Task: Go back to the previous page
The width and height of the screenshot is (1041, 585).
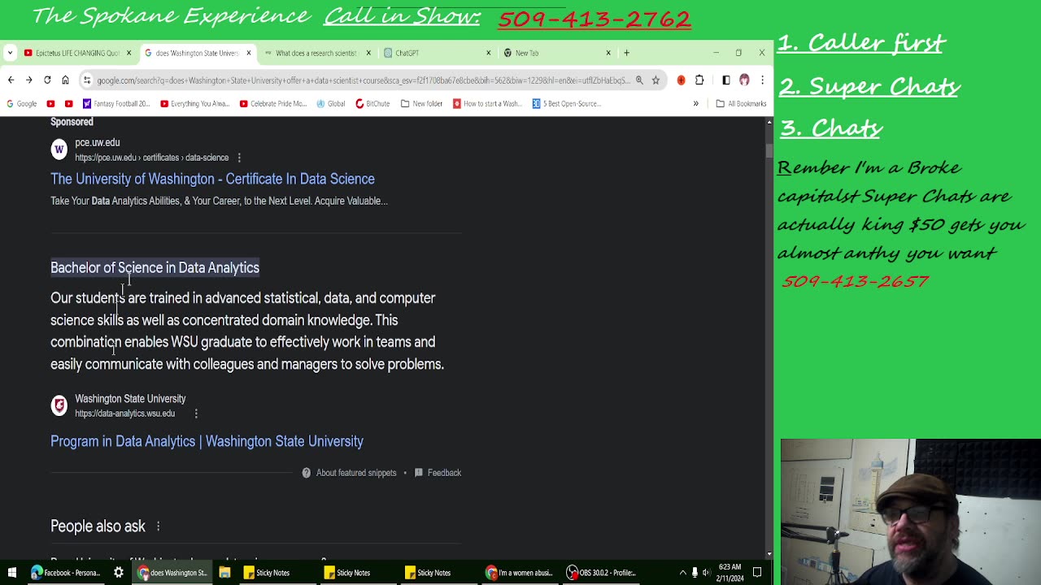Action: pos(11,80)
